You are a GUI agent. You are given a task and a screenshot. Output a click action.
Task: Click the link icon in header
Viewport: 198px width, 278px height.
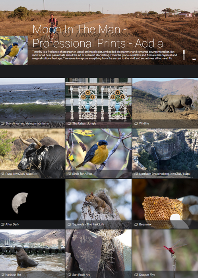tap(194, 60)
